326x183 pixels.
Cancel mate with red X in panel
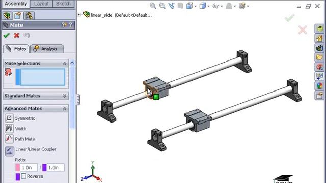pyautogui.click(x=17, y=35)
